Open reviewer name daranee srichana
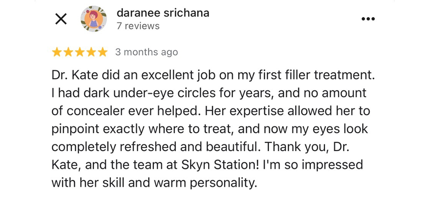425x197 pixels. pyautogui.click(x=163, y=13)
